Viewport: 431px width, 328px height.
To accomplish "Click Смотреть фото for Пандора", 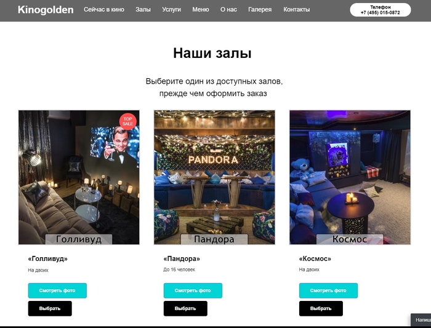I will pyautogui.click(x=193, y=290).
